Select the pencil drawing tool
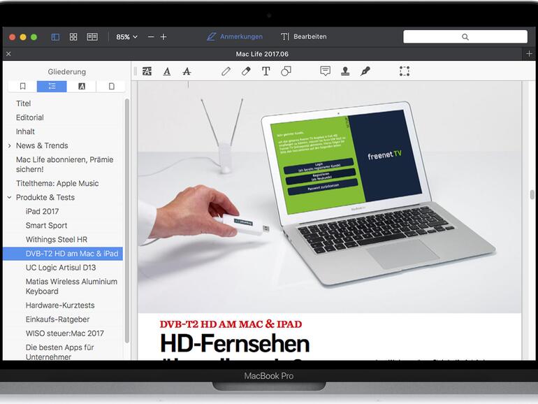Viewport: 538px width, 404px height. pos(226,71)
